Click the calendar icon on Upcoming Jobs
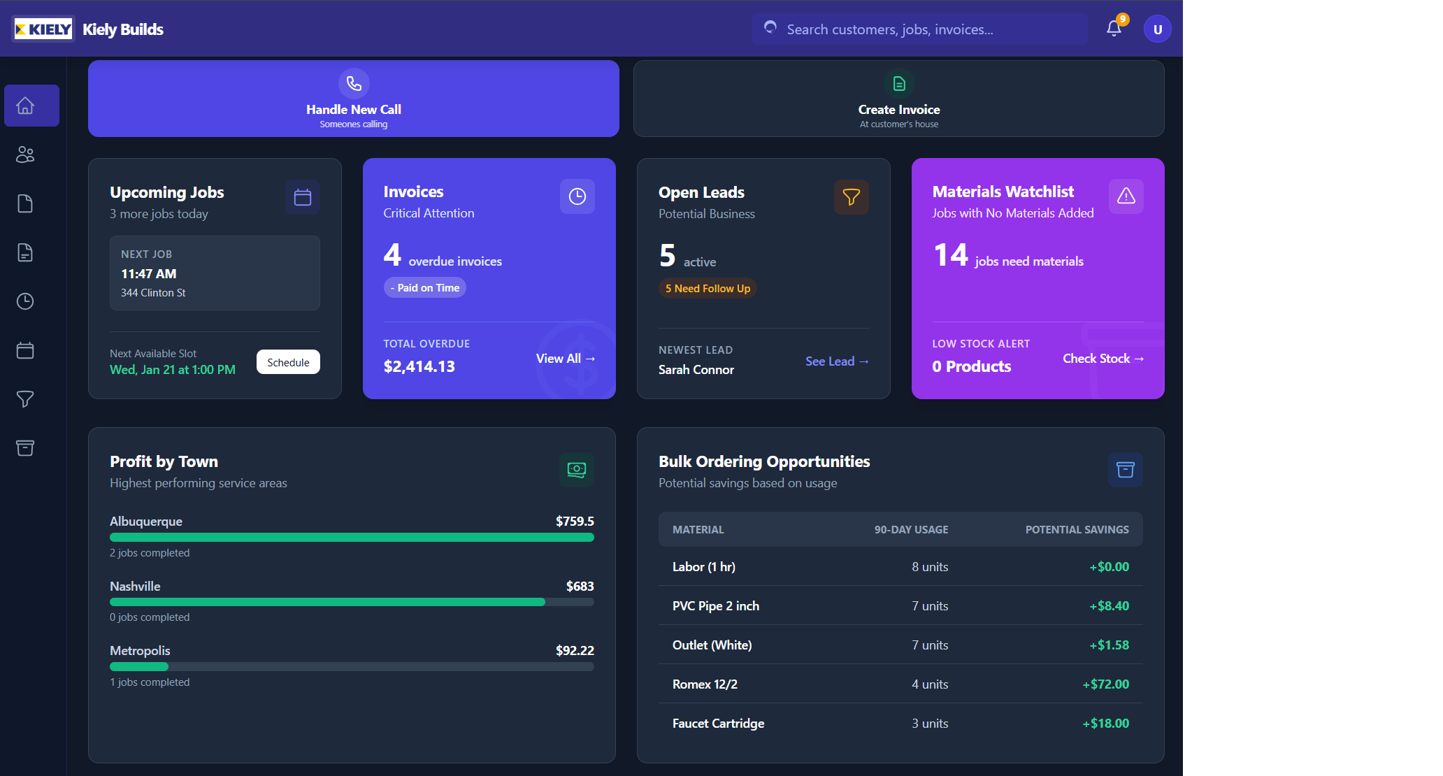The height and width of the screenshot is (776, 1443). click(303, 197)
